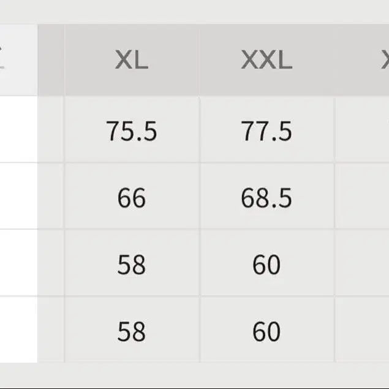Click the cut-off header left of XL
Image resolution: width=389 pixels, height=389 pixels.
18,60
